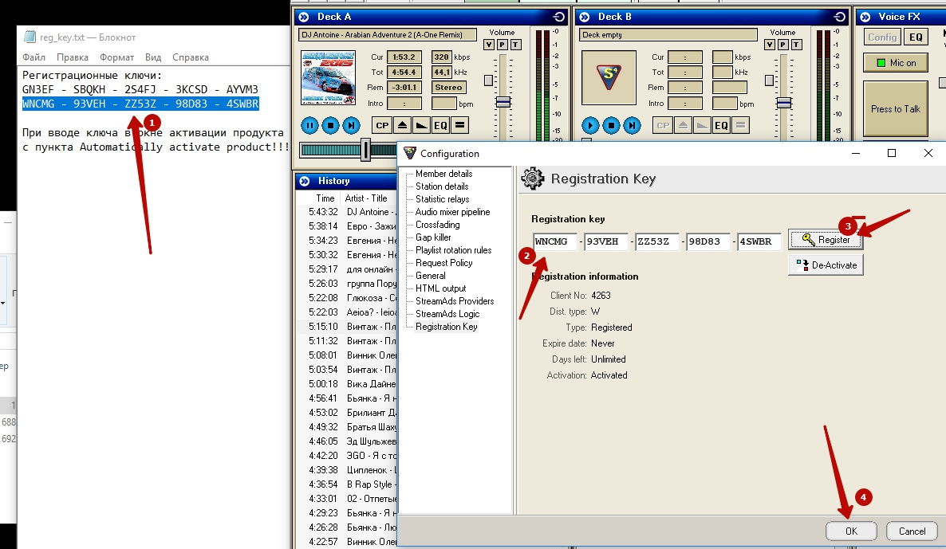Image resolution: width=946 pixels, height=549 pixels.
Task: Skip to next track on Deck B
Action: pos(632,125)
